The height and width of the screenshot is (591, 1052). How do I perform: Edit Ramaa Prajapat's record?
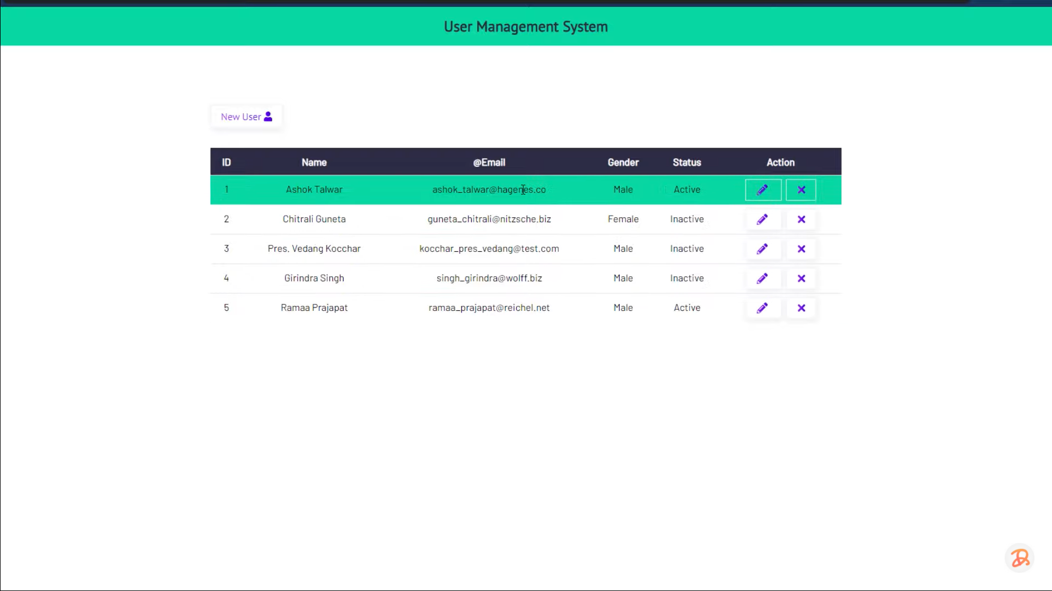(763, 308)
